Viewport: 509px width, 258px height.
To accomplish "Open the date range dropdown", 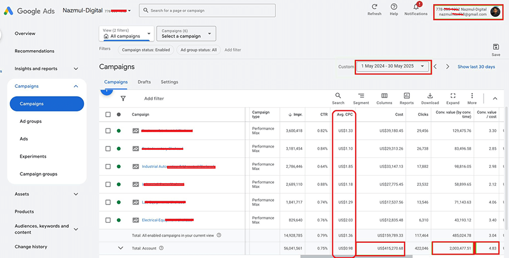I will [x=393, y=66].
